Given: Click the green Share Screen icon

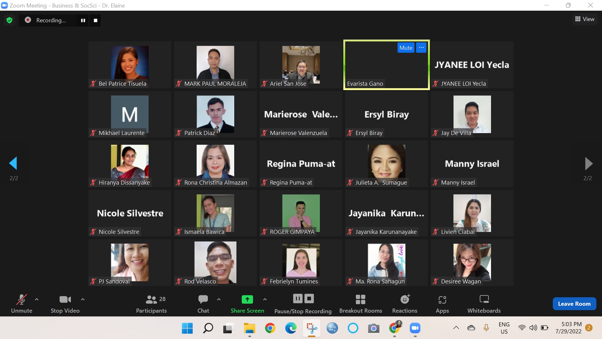Looking at the screenshot, I should [247, 299].
